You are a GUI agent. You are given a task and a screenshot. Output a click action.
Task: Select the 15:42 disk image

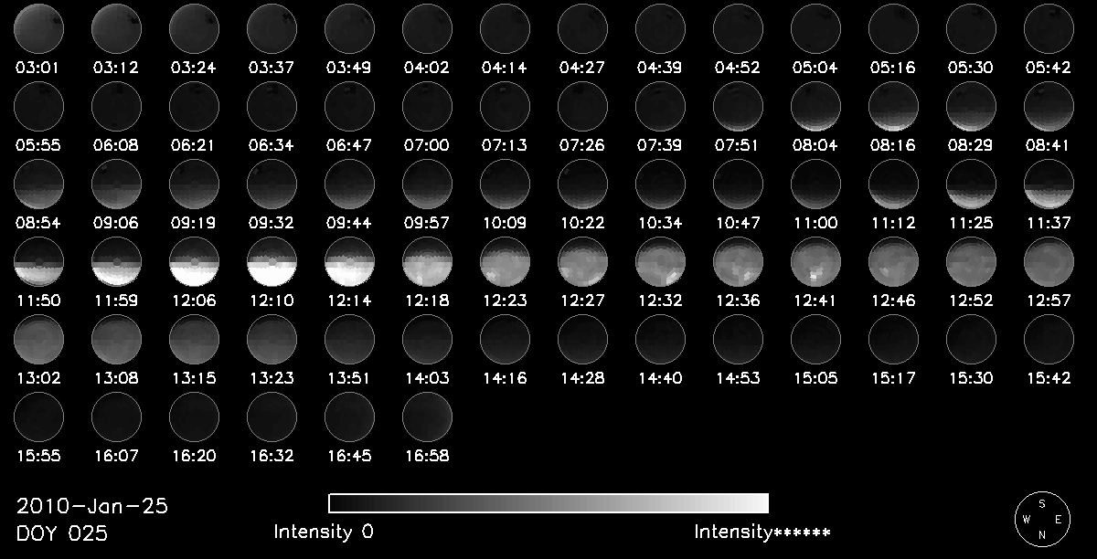(1049, 341)
